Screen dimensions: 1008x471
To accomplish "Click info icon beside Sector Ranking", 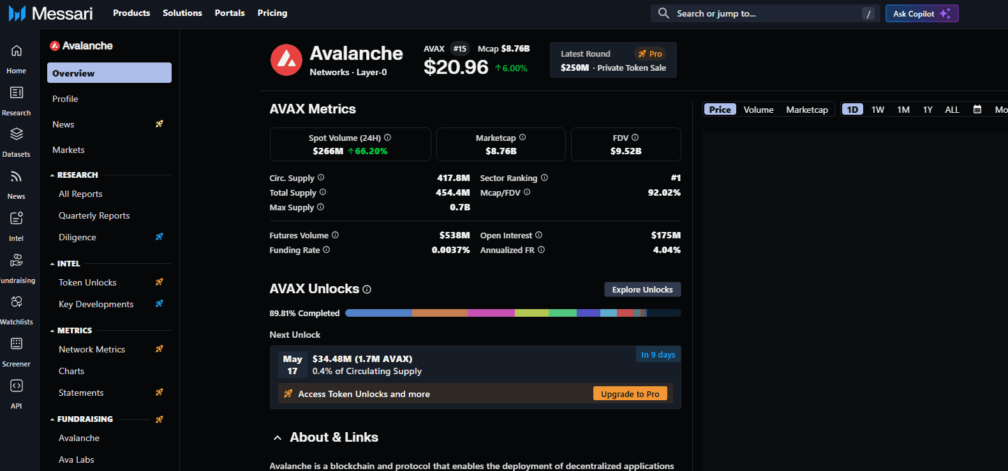I will [544, 178].
